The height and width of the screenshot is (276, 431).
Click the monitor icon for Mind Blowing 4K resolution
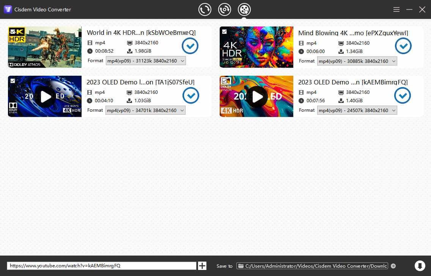[341, 43]
